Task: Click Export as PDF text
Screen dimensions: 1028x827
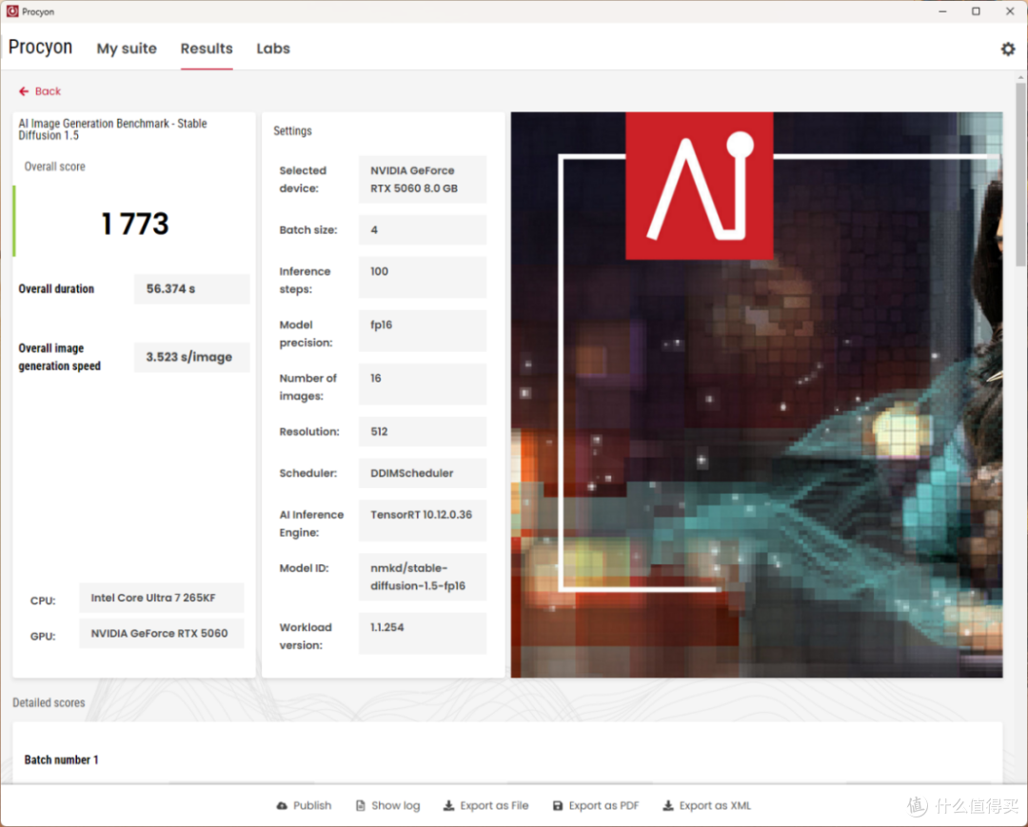Action: (603, 805)
